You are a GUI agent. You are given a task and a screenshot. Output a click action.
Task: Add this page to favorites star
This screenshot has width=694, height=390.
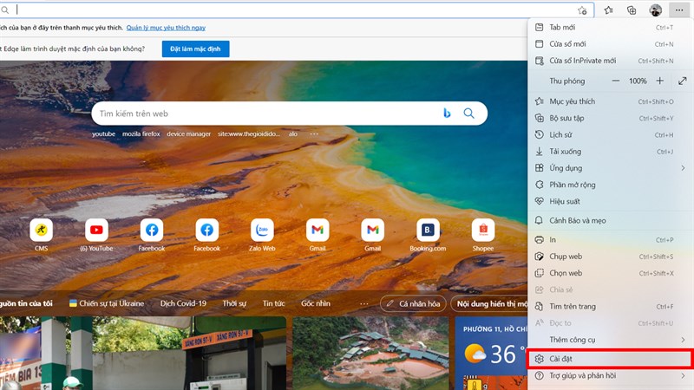[x=582, y=10]
